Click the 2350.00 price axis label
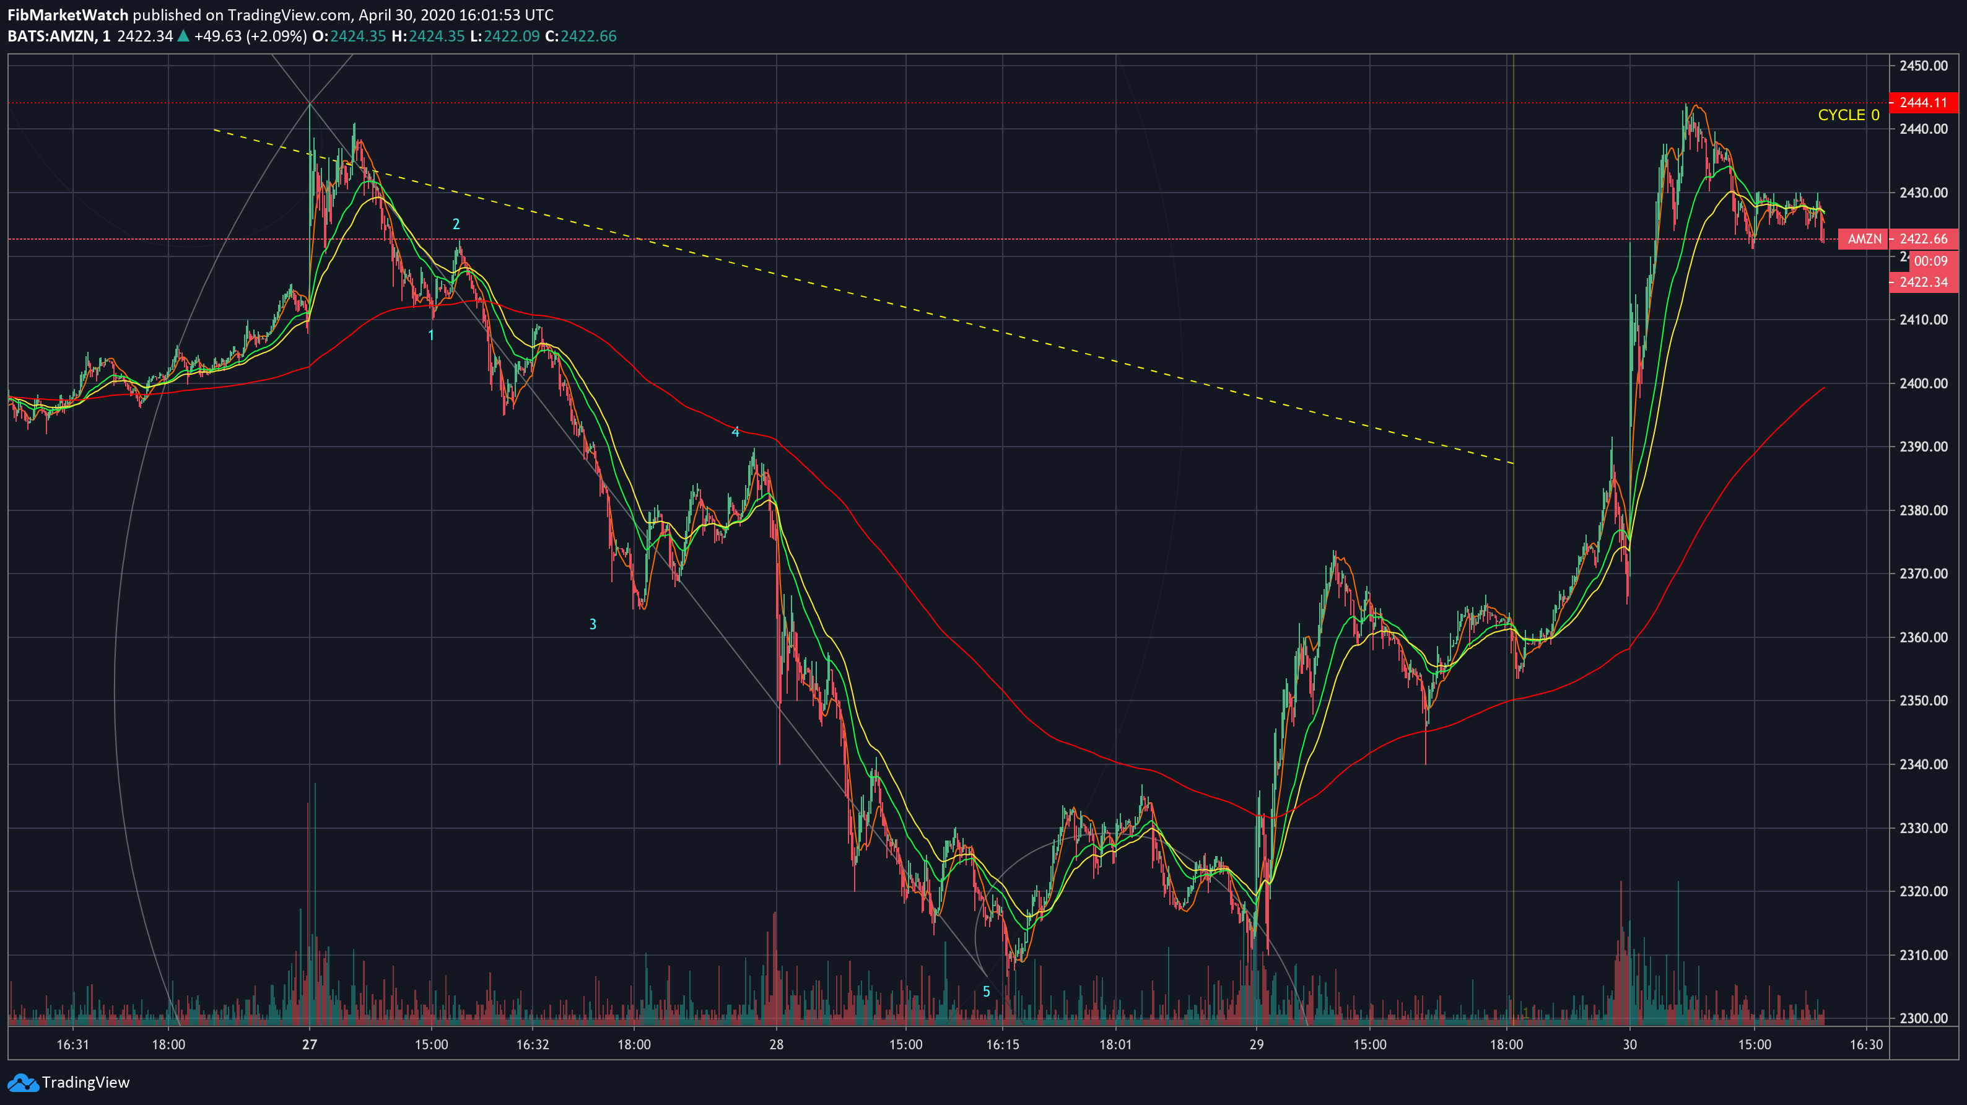Image resolution: width=1967 pixels, height=1105 pixels. [1924, 701]
